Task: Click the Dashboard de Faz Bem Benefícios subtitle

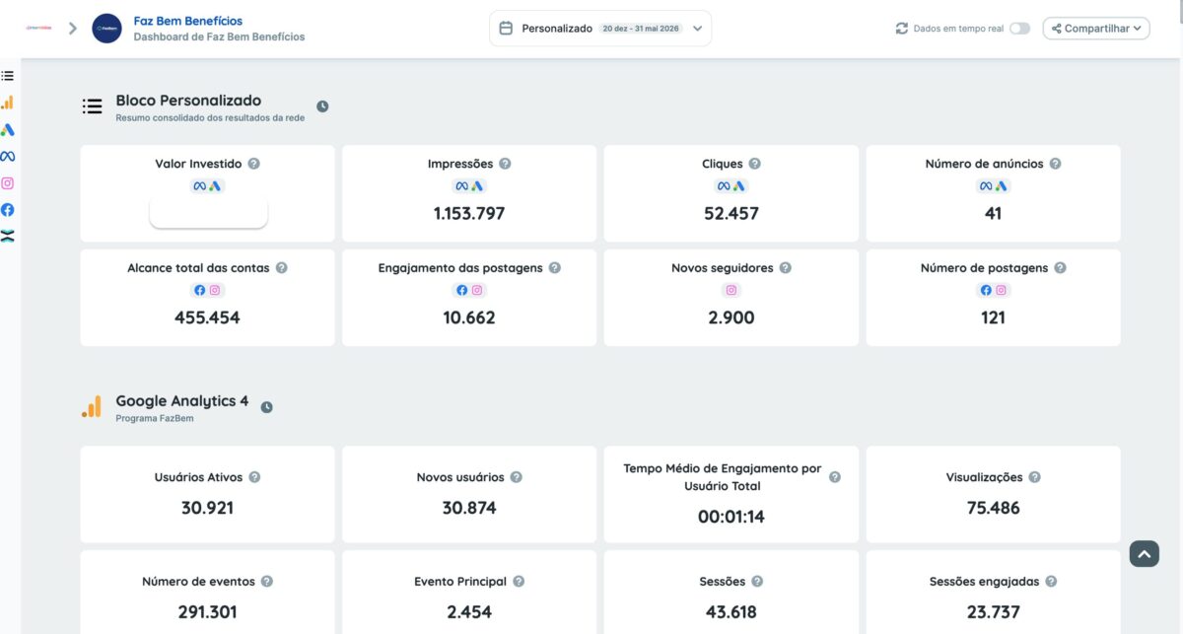Action: click(219, 36)
